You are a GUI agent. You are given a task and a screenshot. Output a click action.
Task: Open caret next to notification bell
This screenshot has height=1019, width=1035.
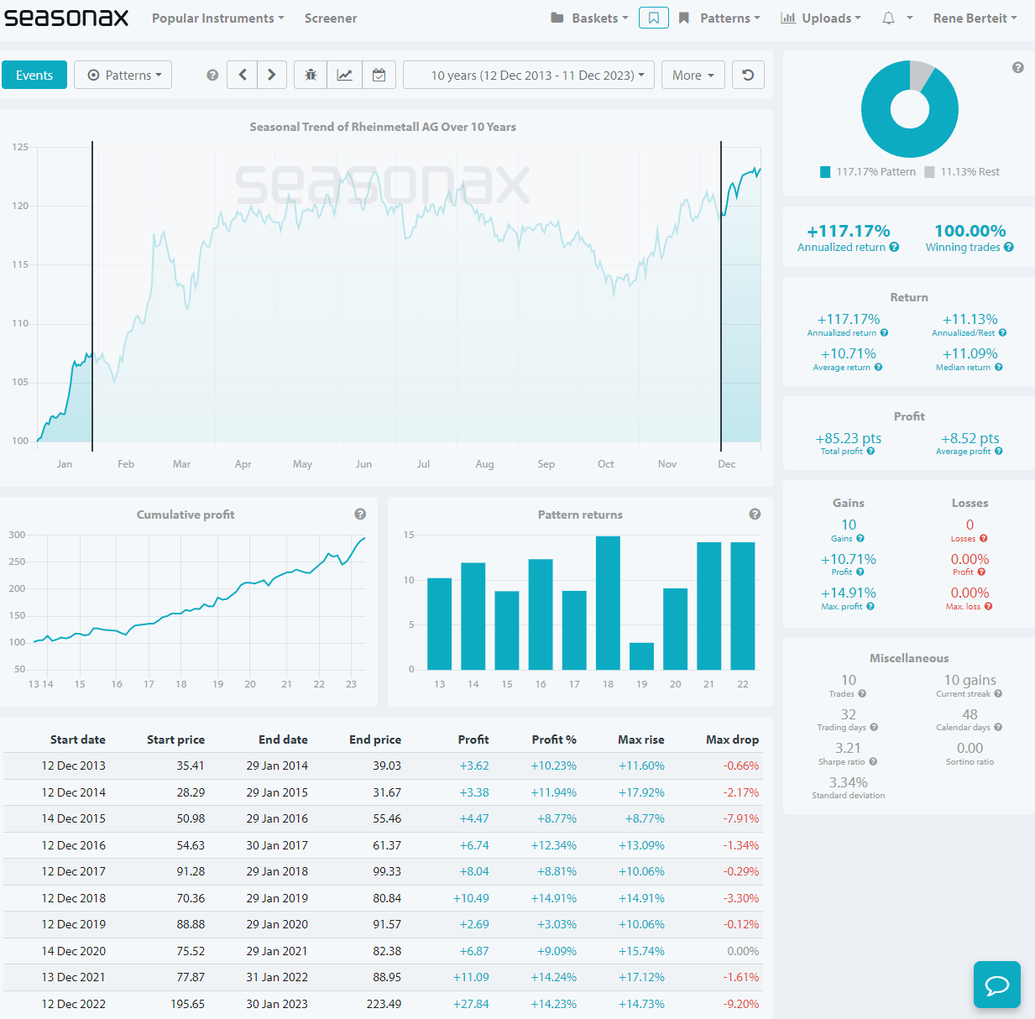[910, 18]
